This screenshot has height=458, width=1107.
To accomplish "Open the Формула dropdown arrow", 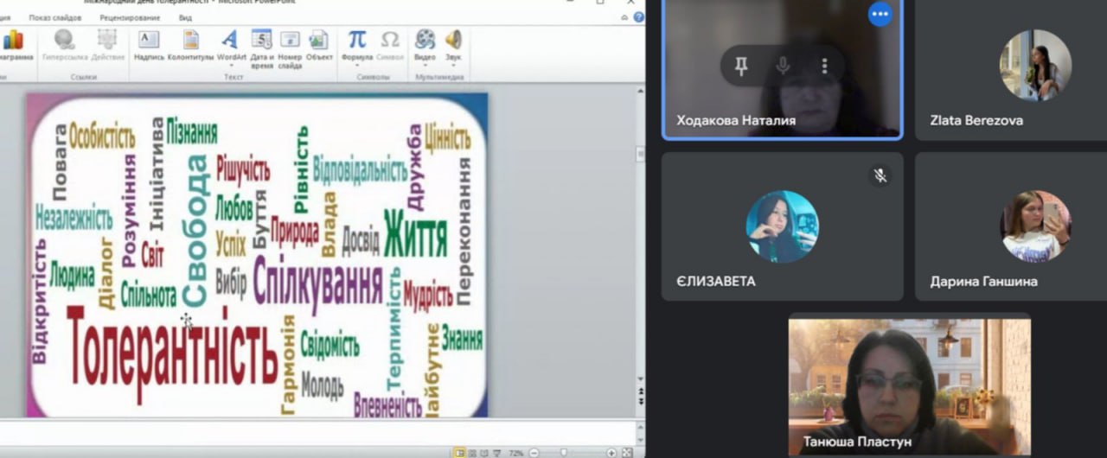I will click(356, 65).
